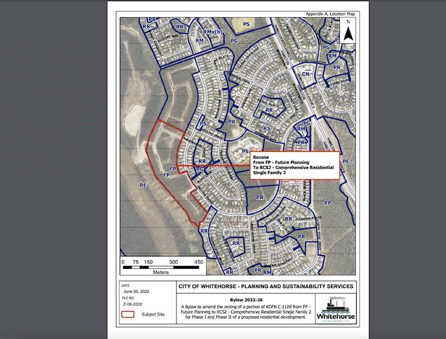Viewport: 446px width, 339px height.
Task: Select the 'Bylaw 2022-26' heading
Action: [246, 300]
